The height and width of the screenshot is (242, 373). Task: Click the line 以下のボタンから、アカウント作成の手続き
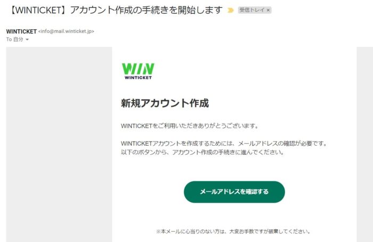pyautogui.click(x=202, y=152)
